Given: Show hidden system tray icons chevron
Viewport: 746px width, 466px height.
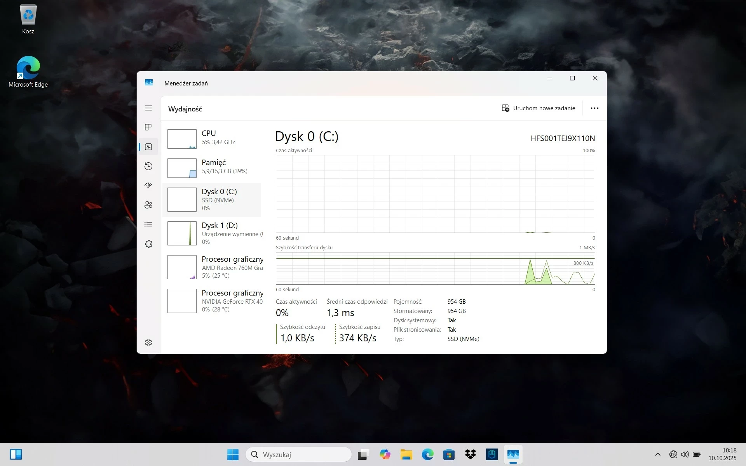Looking at the screenshot, I should [x=657, y=454].
